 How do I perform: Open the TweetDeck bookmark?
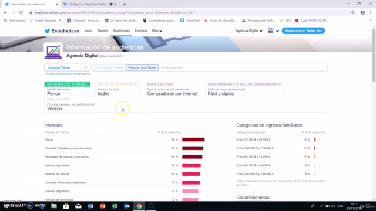click(190, 21)
